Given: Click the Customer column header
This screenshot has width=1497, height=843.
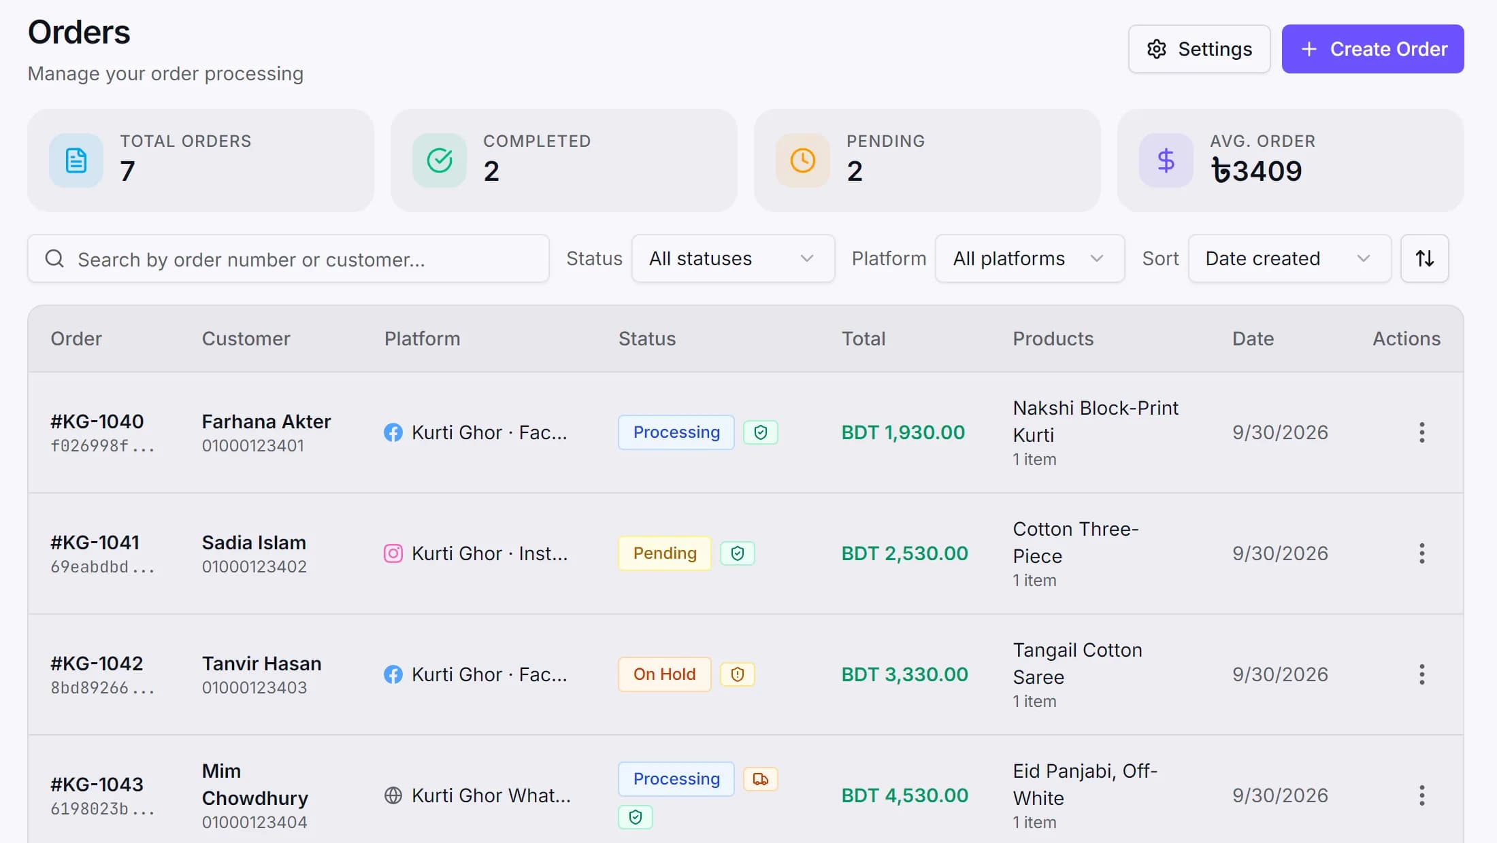Looking at the screenshot, I should coord(246,339).
